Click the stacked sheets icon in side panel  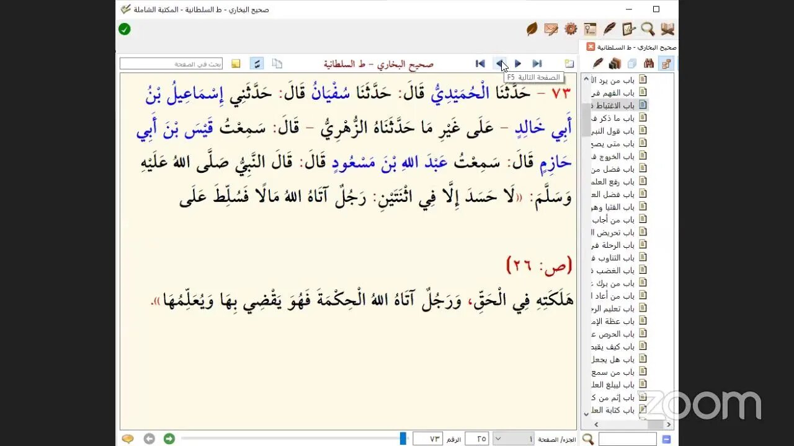pos(632,63)
